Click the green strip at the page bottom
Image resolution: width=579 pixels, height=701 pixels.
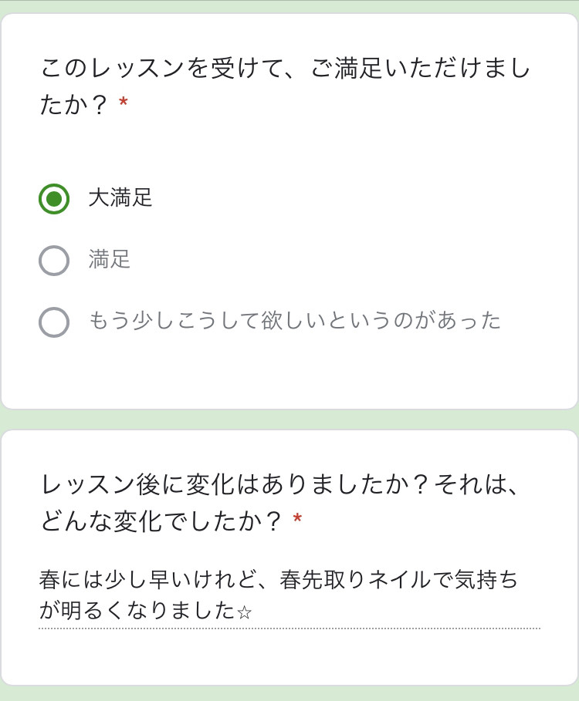(x=289, y=693)
